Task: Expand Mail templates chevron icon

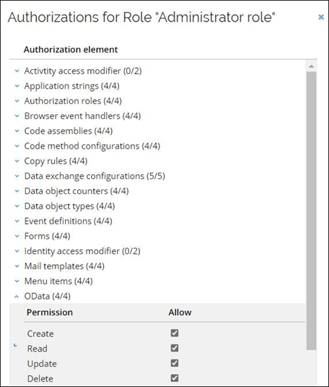Action: click(17, 266)
